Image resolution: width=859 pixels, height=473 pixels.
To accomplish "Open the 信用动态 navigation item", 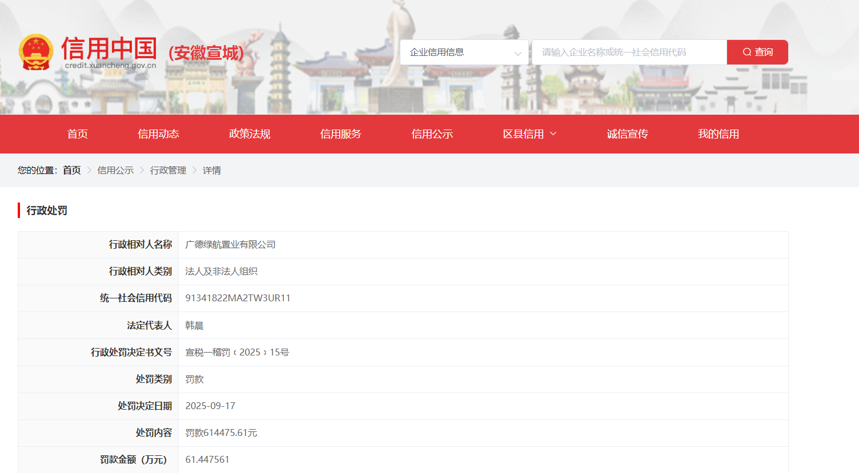I will tap(158, 134).
